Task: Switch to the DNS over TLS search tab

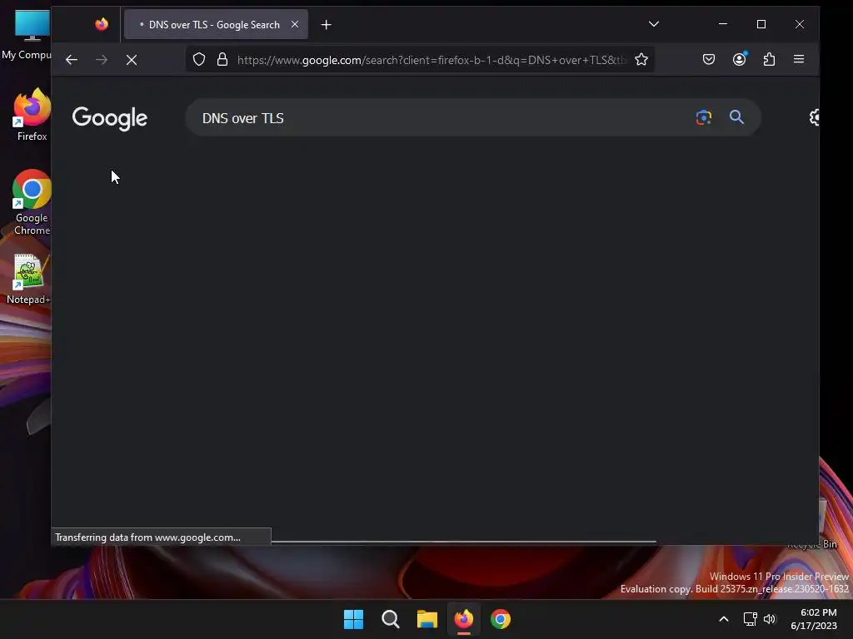Action: (216, 24)
